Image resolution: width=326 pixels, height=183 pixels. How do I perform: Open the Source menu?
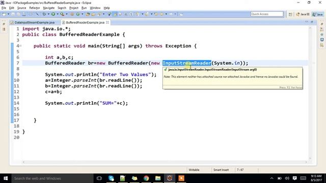(x=21, y=8)
